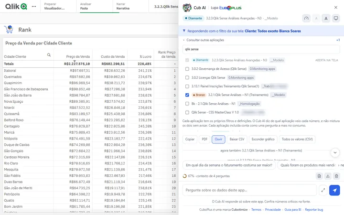344x215 pixels.
Task: Click the round chevron-down button in chat
Action: pyautogui.click(x=335, y=152)
